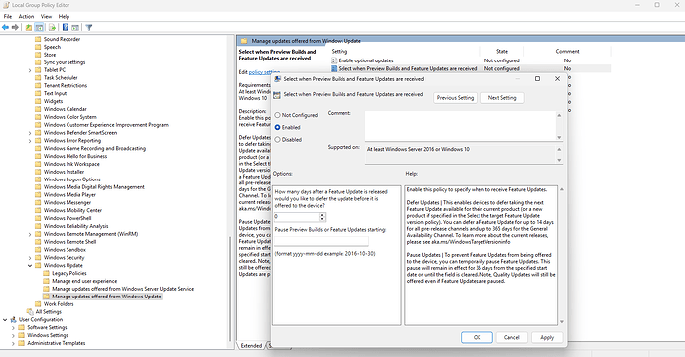Expand the Software Settings node
Image resolution: width=685 pixels, height=357 pixels.
pyautogui.click(x=13, y=328)
